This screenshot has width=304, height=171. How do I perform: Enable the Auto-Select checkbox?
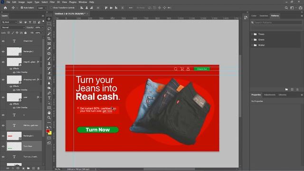(x=22, y=8)
